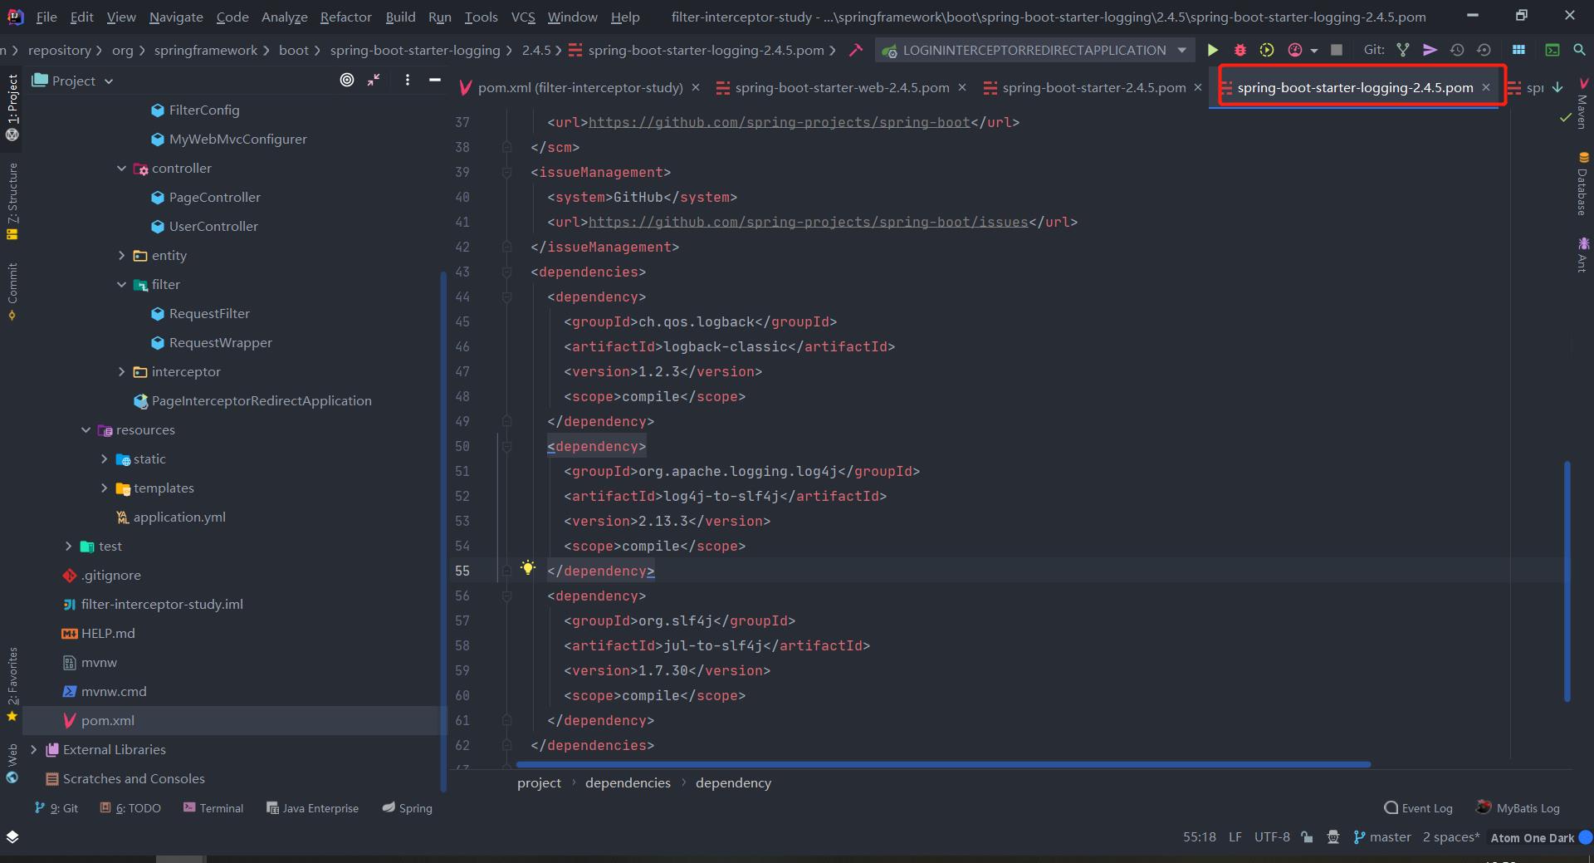The image size is (1594, 863).
Task: Hide the Project tool window
Action: (x=434, y=80)
